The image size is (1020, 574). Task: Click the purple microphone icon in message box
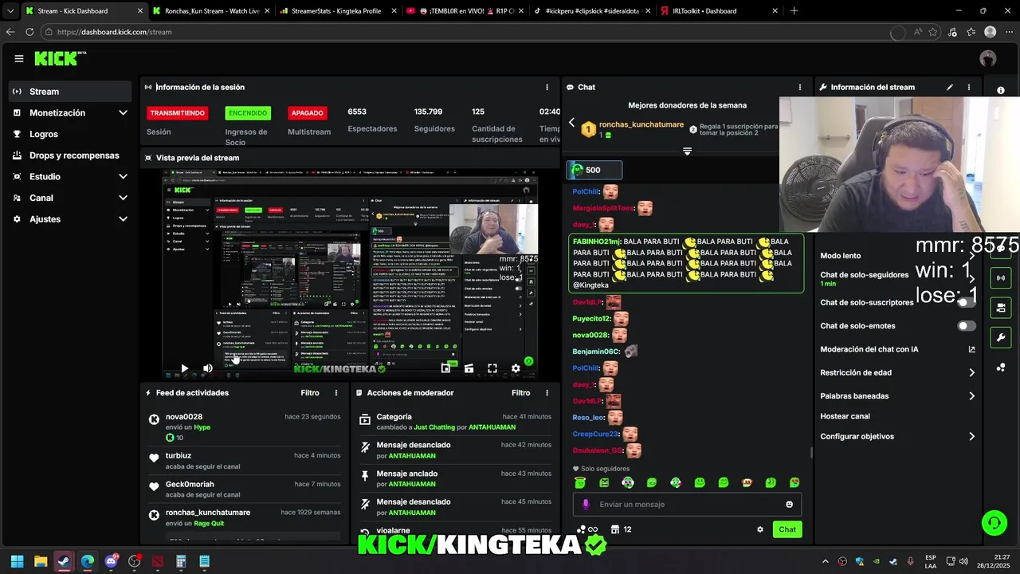tap(586, 505)
